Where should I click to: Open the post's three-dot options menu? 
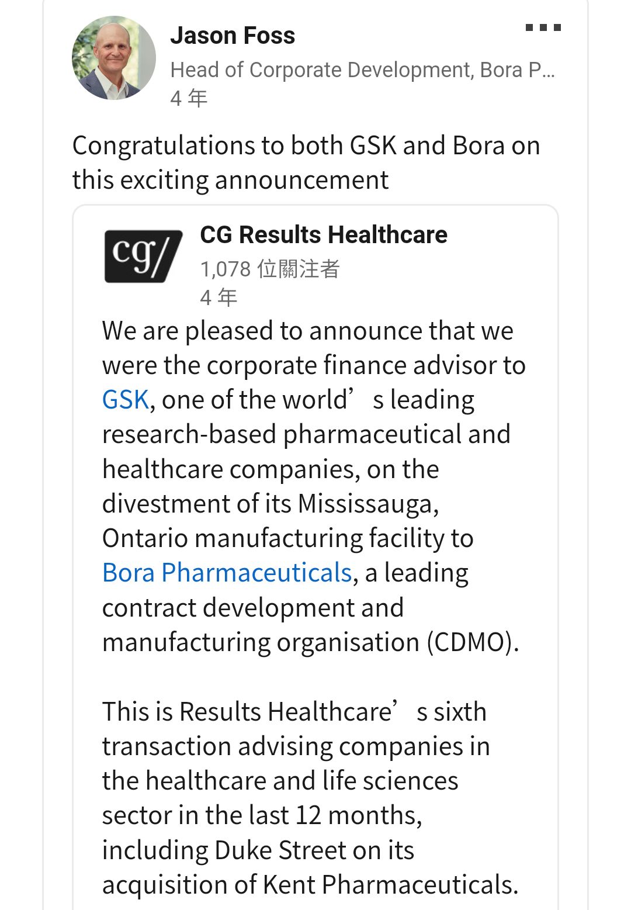tap(543, 27)
